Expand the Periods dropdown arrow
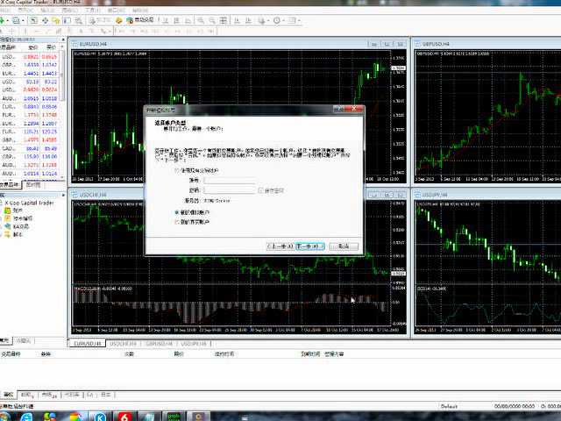 [x=283, y=21]
